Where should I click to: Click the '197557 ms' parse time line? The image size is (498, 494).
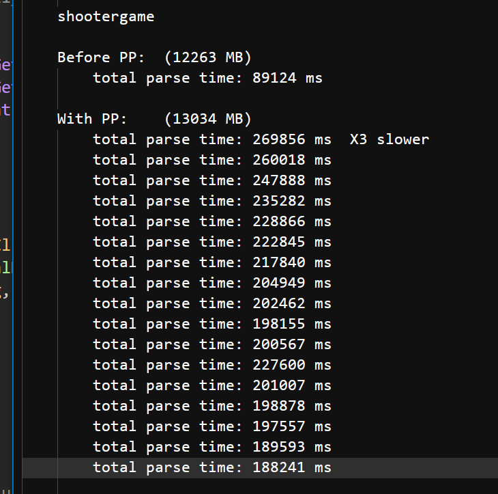click(212, 426)
